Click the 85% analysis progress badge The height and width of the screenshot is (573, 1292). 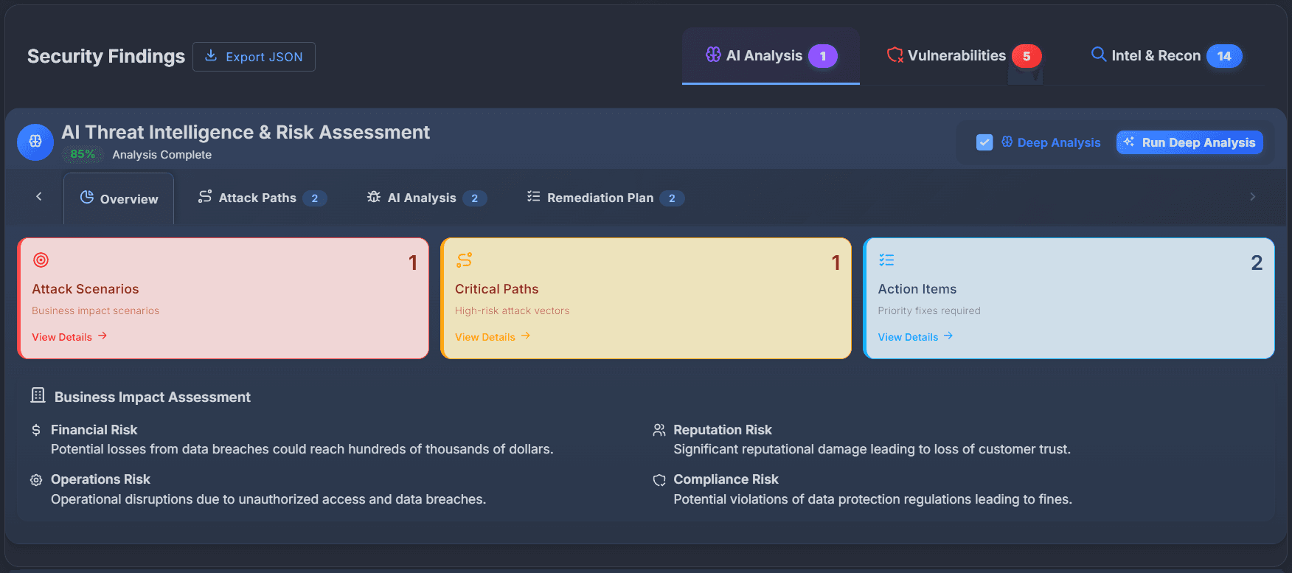82,154
